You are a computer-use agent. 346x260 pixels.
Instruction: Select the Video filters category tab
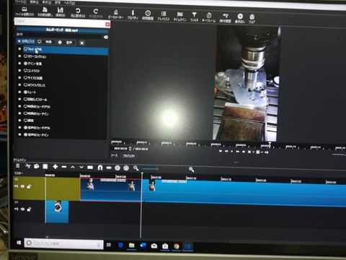(x=45, y=42)
